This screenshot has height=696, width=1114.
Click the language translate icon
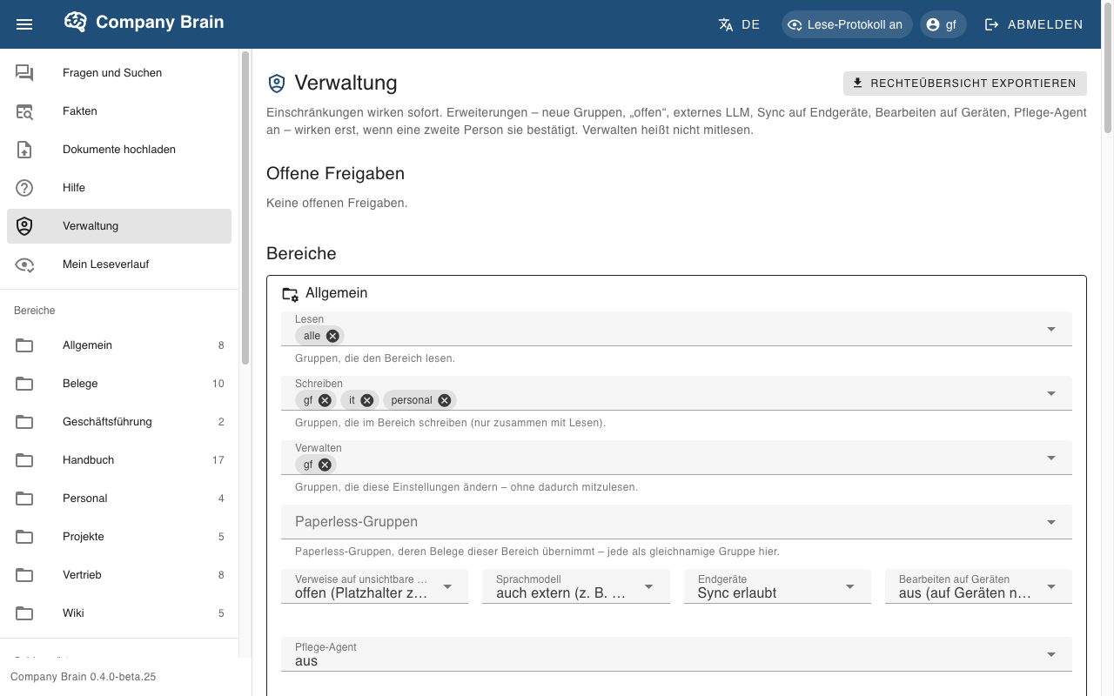(x=726, y=24)
